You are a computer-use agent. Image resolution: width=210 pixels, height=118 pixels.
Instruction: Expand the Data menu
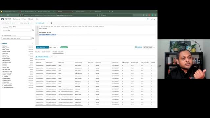pos(37,19)
